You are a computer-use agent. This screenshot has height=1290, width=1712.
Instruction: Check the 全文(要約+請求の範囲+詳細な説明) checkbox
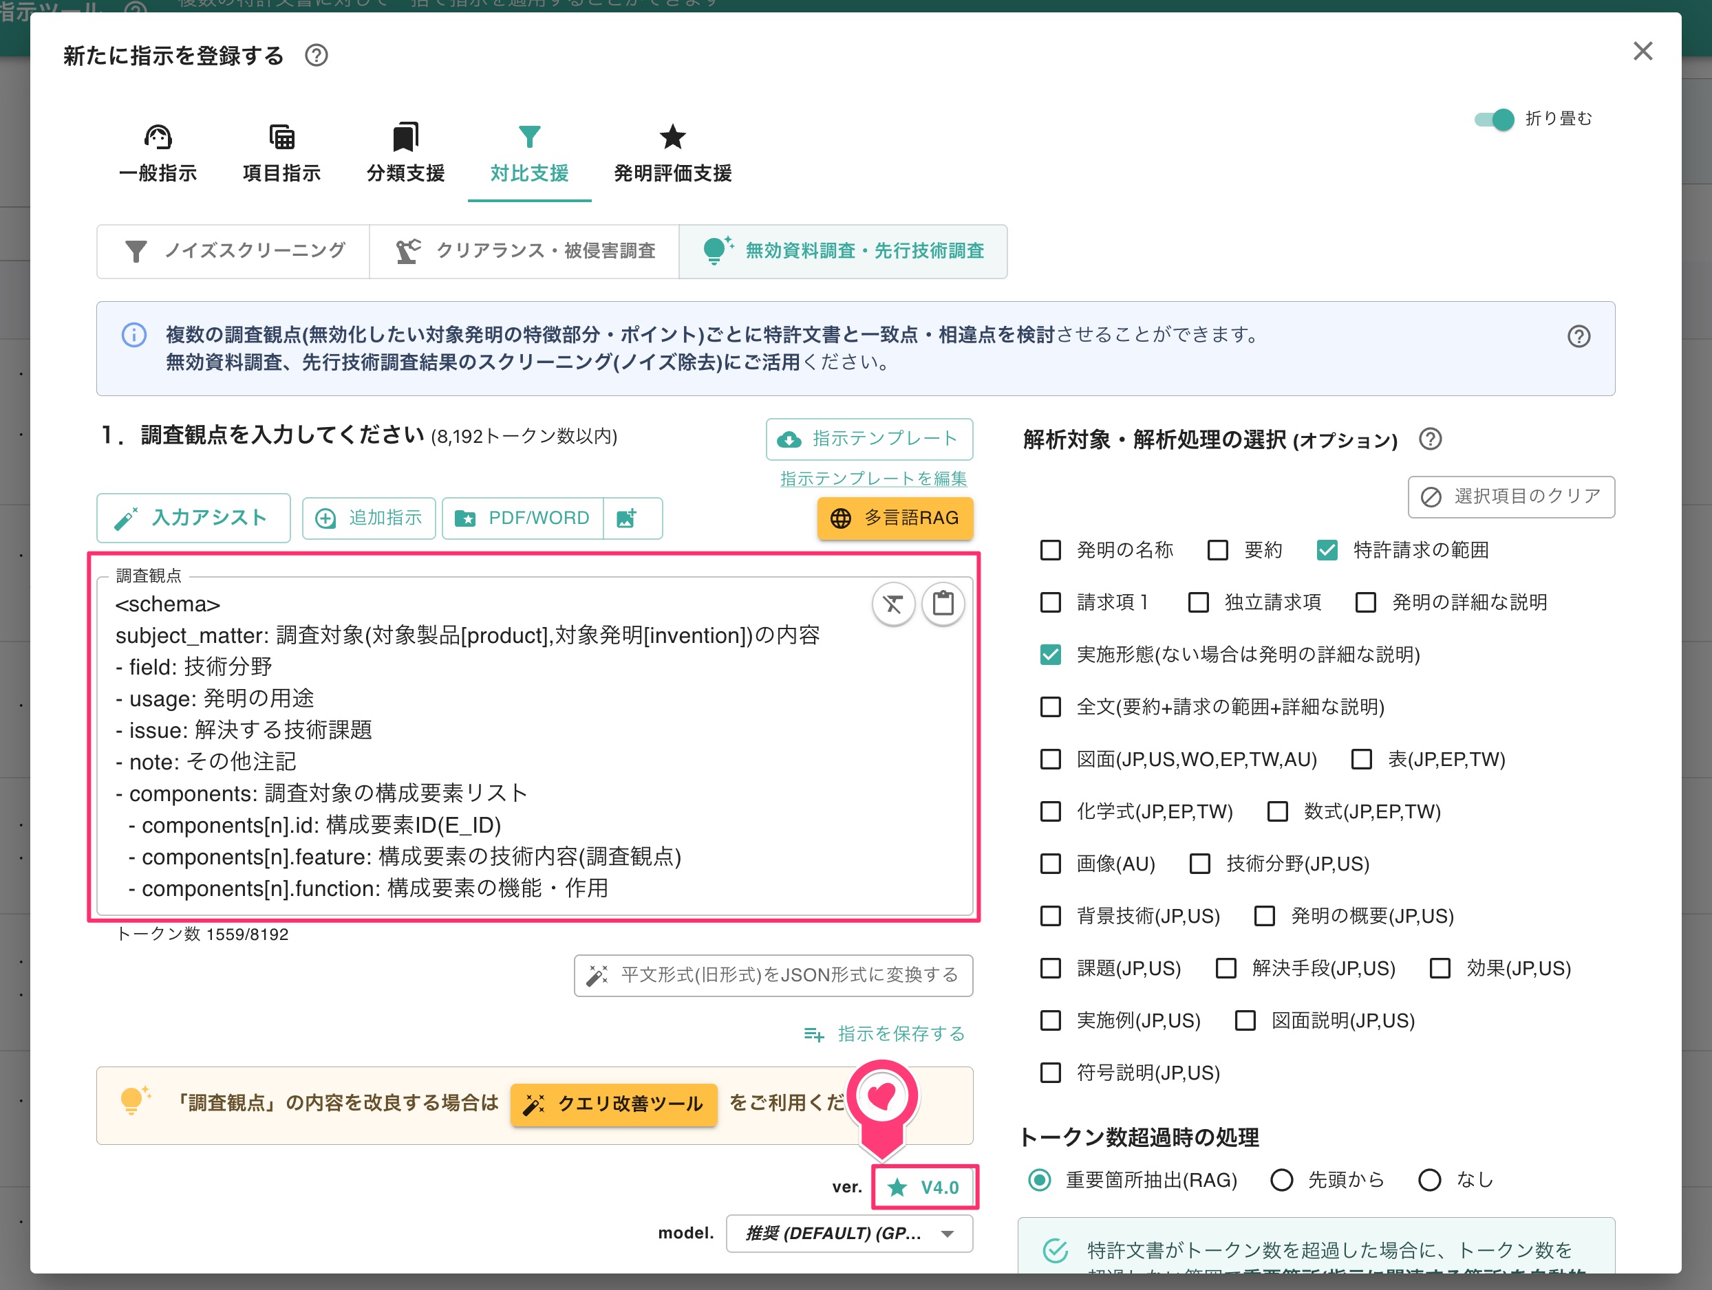point(1050,707)
